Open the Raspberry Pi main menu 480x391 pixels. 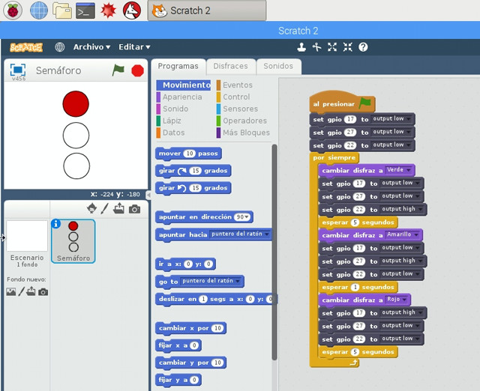tap(13, 10)
